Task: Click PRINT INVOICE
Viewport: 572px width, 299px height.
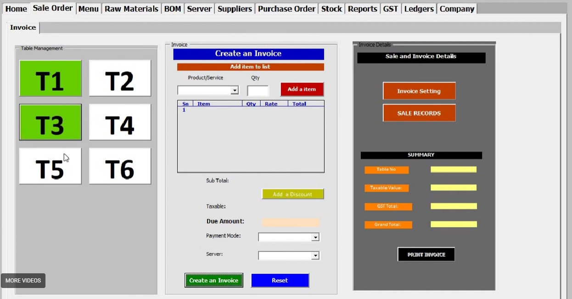Action: (426, 254)
